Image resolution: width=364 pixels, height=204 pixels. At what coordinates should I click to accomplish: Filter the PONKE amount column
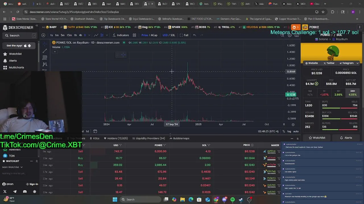(x=164, y=145)
